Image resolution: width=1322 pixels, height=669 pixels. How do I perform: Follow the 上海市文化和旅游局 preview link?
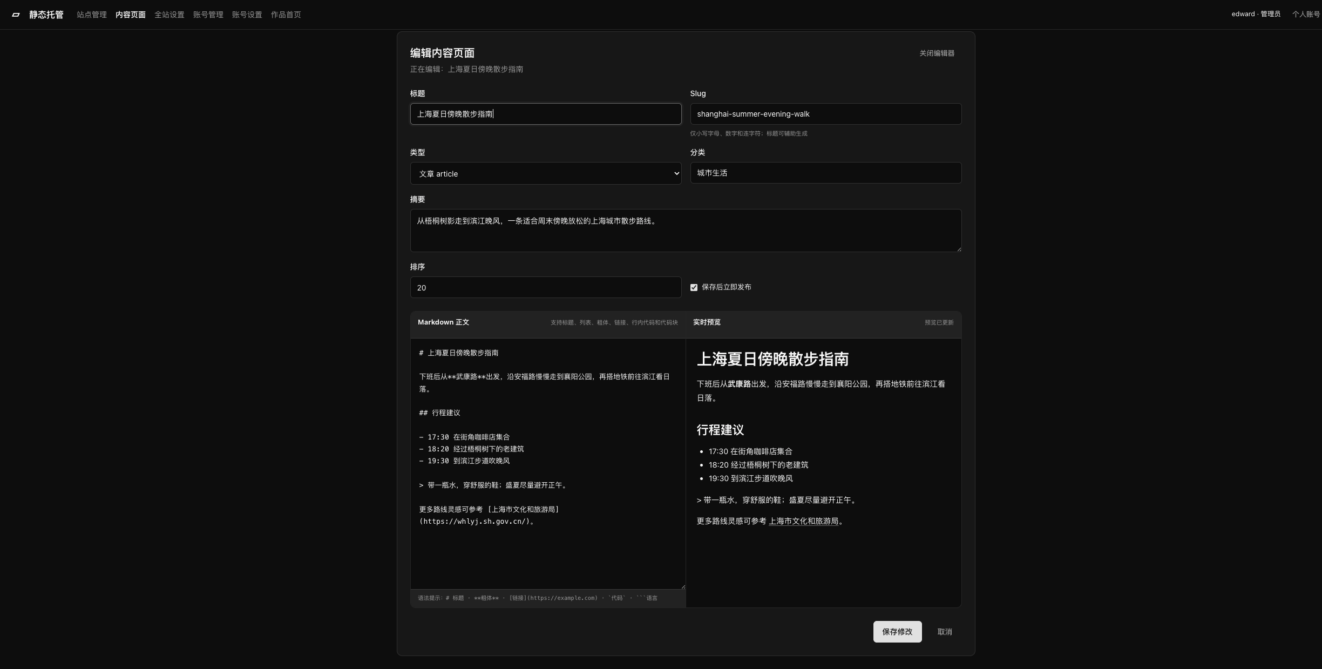(804, 521)
